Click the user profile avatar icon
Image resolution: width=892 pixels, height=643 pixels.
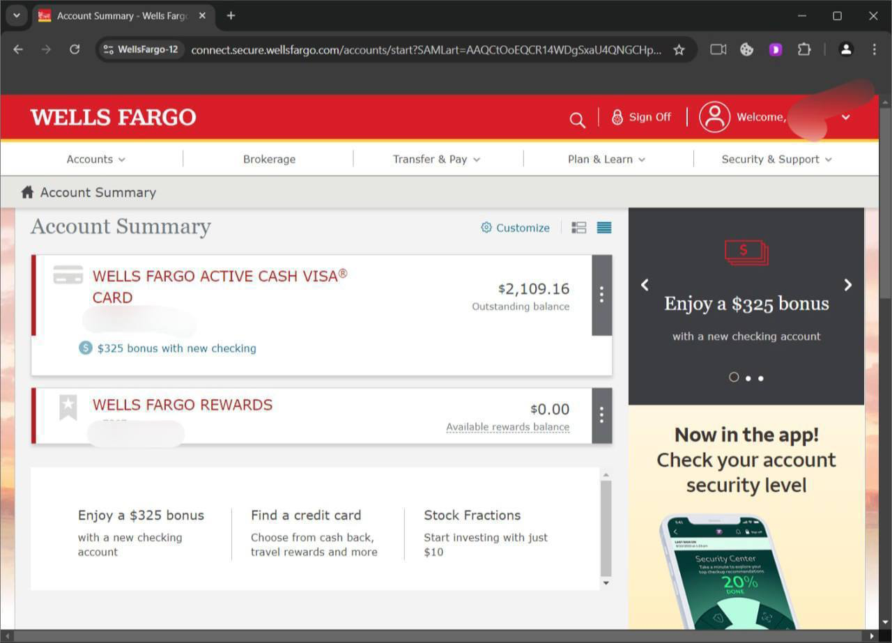[714, 117]
